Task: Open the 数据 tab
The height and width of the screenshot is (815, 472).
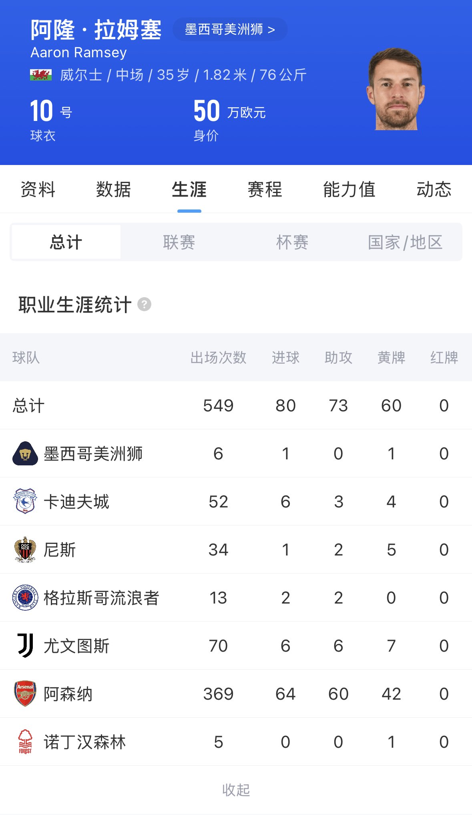Action: point(113,189)
